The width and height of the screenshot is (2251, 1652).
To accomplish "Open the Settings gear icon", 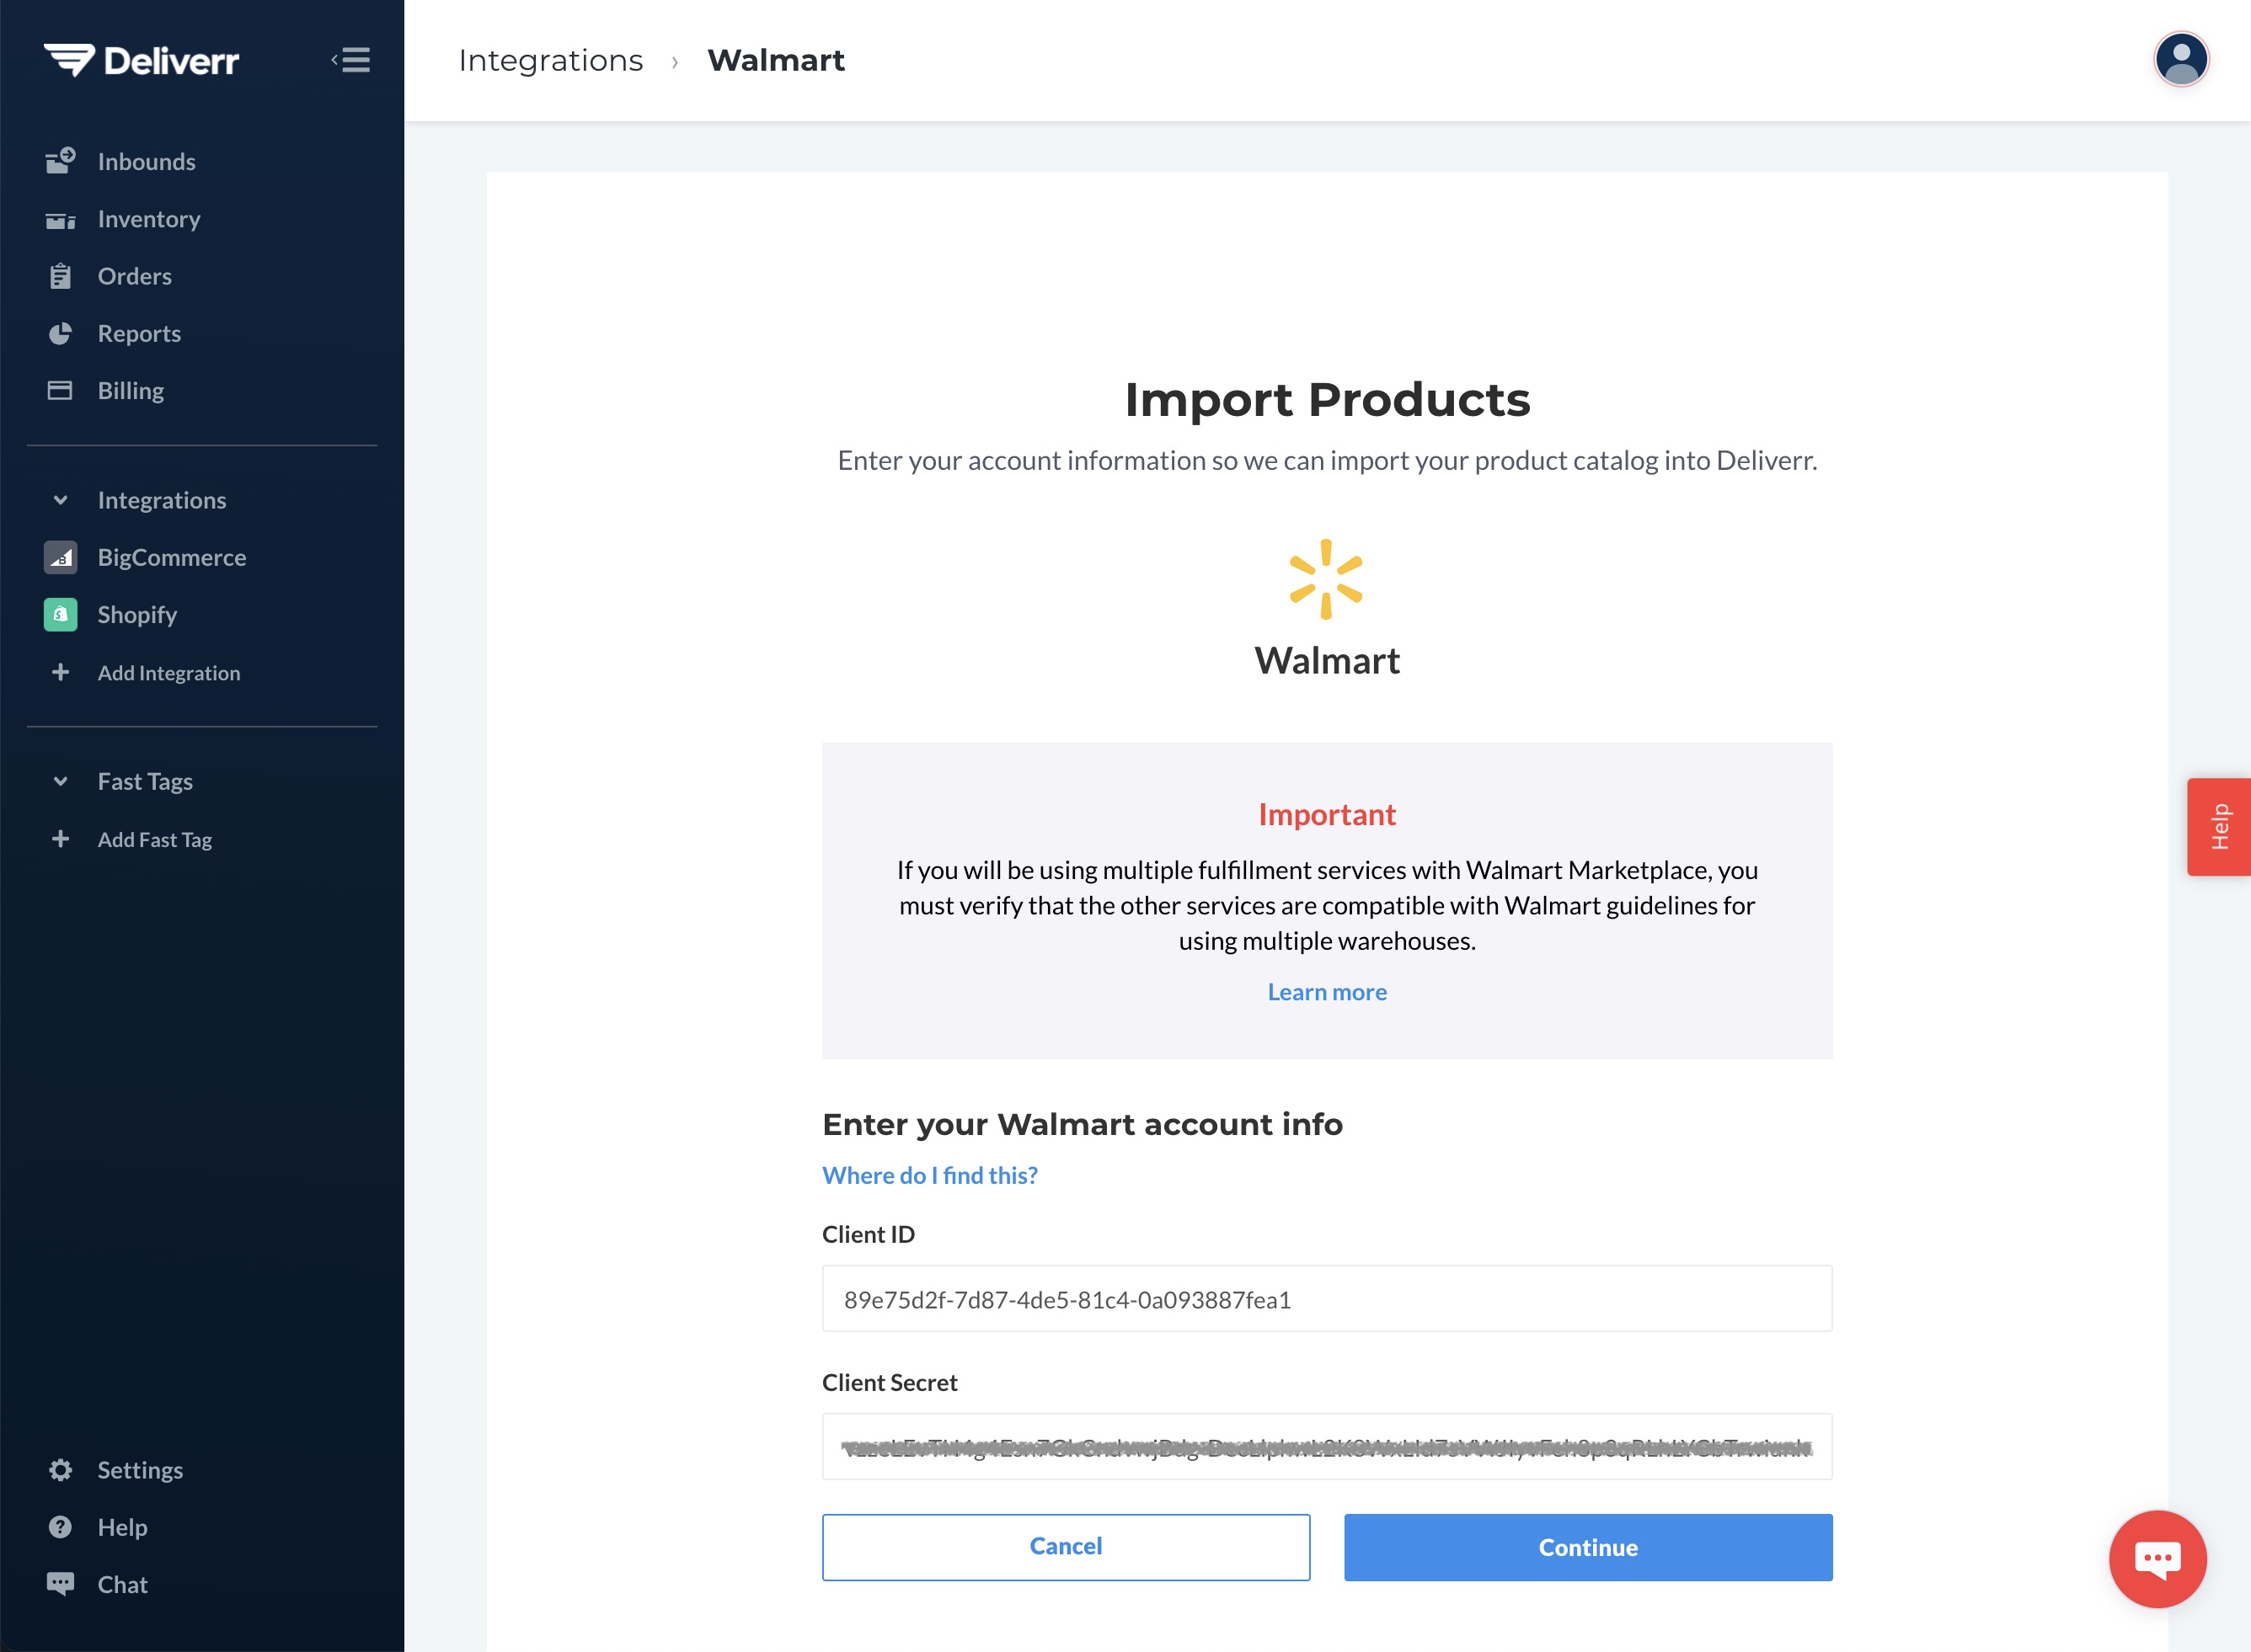I will click(60, 1470).
